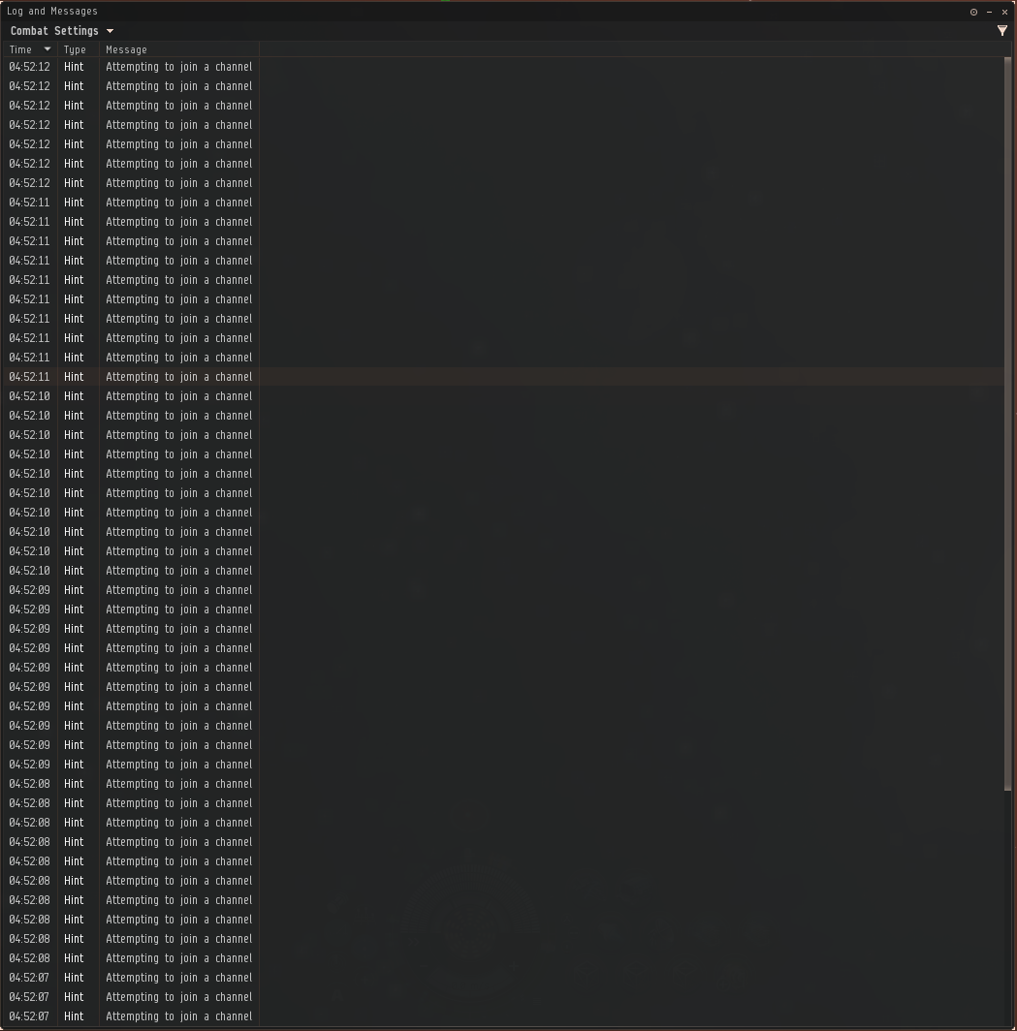
Task: Toggle the sort arrow beside the Time header
Action: [48, 49]
